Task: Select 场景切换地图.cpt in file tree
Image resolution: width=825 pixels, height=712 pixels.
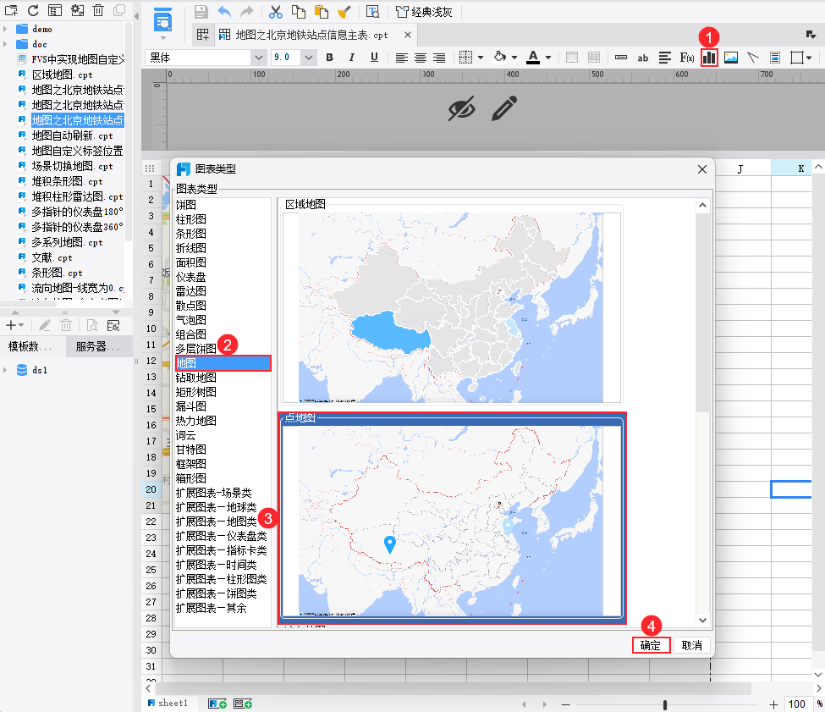Action: point(72,166)
